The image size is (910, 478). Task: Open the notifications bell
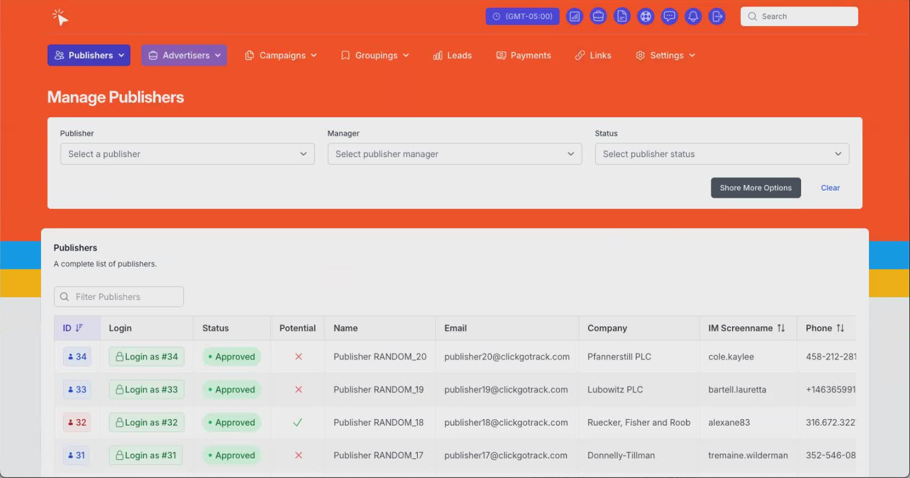pos(693,17)
